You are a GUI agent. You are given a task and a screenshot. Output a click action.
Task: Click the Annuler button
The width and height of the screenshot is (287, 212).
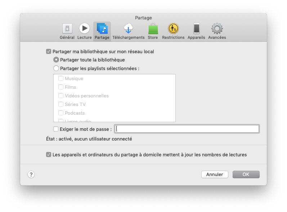coord(215,174)
